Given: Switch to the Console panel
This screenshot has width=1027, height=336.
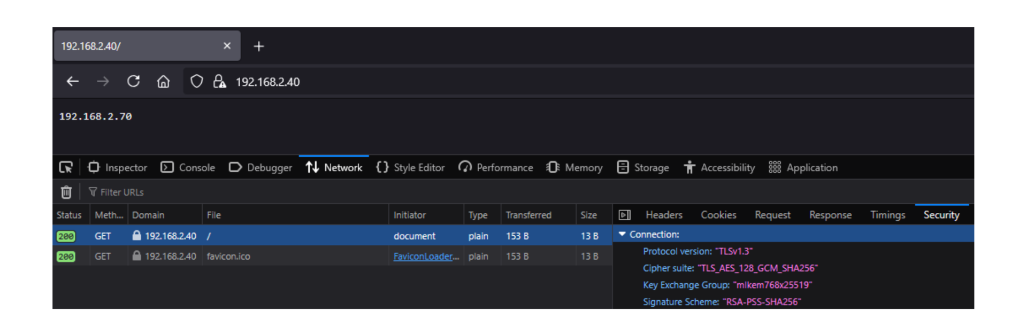Looking at the screenshot, I should (x=188, y=167).
